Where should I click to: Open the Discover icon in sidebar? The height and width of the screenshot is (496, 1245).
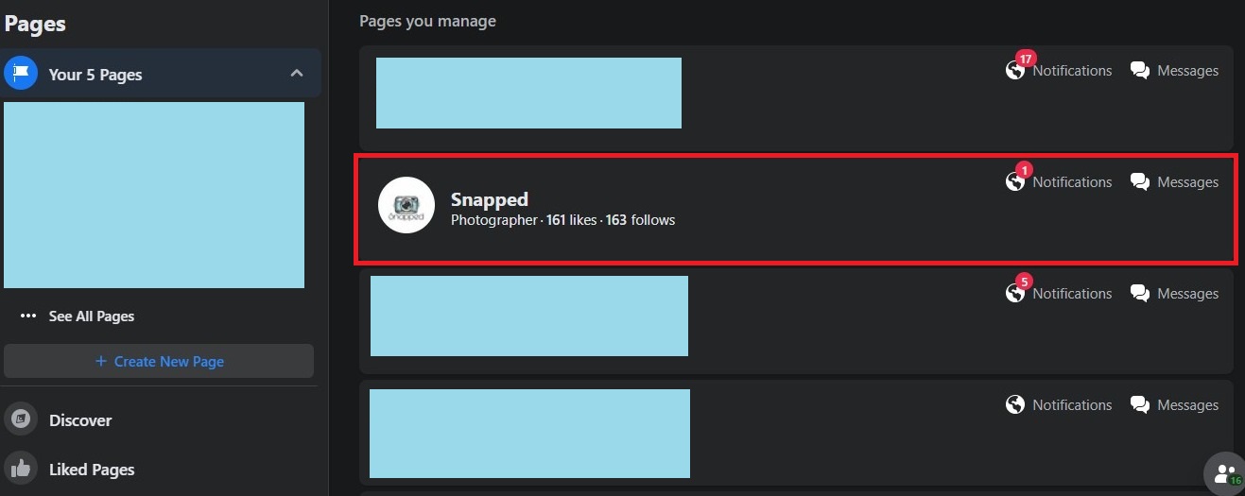(21, 420)
